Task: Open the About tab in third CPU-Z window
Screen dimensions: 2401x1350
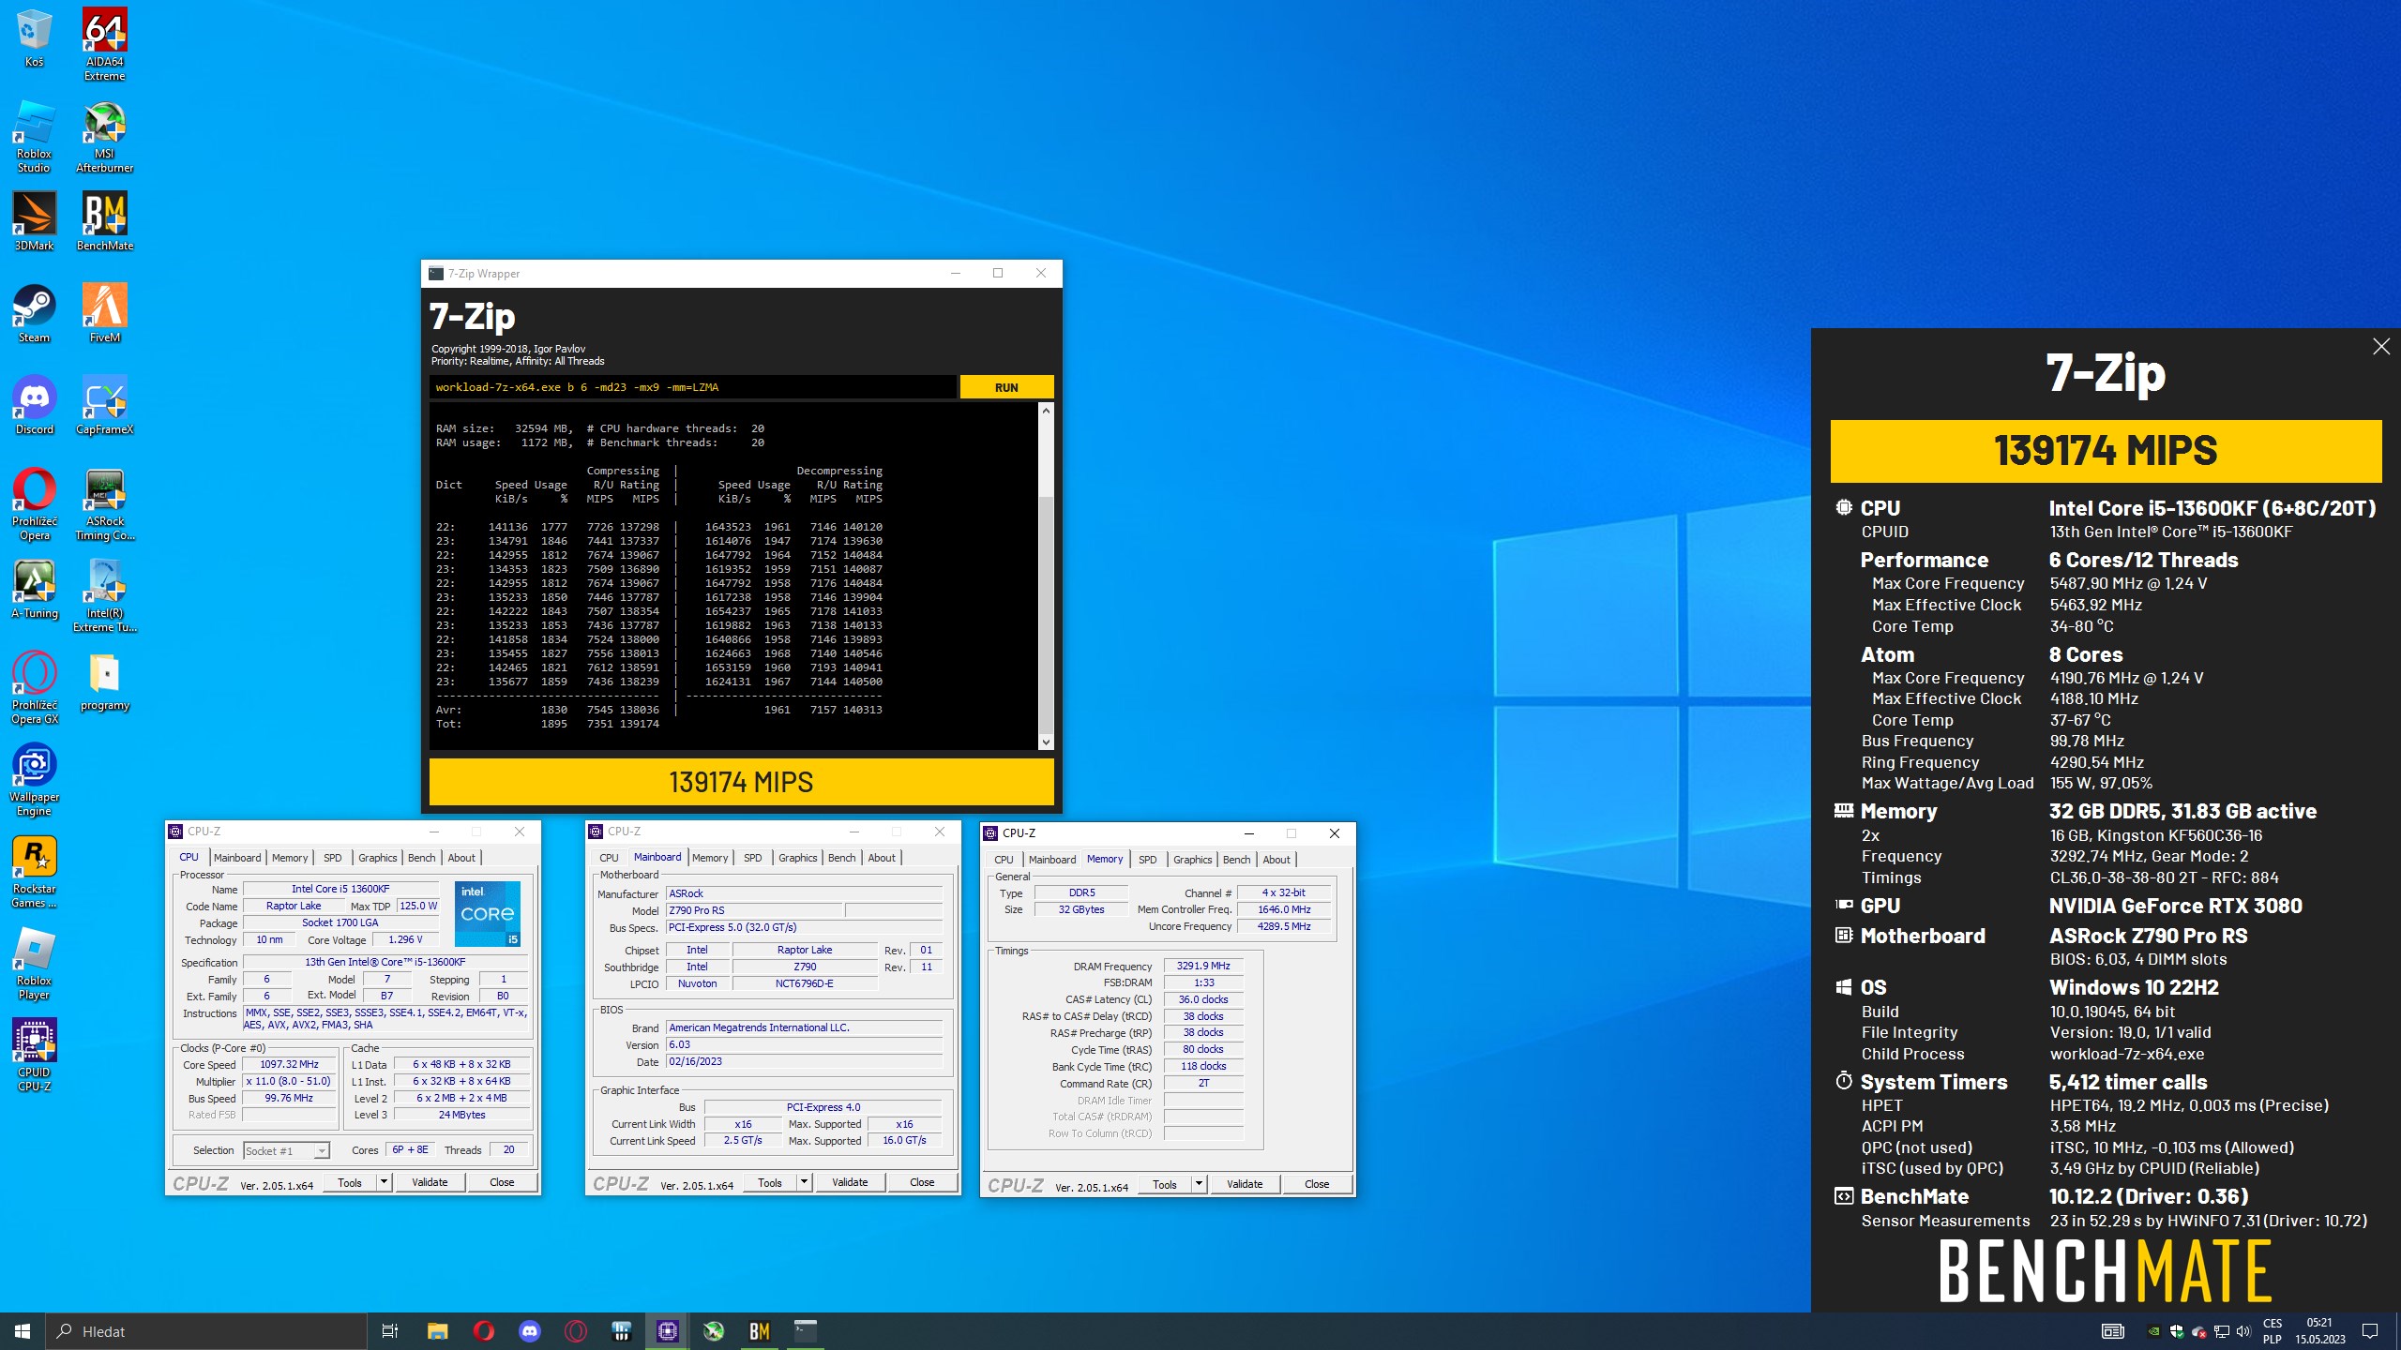Action: (x=1276, y=860)
